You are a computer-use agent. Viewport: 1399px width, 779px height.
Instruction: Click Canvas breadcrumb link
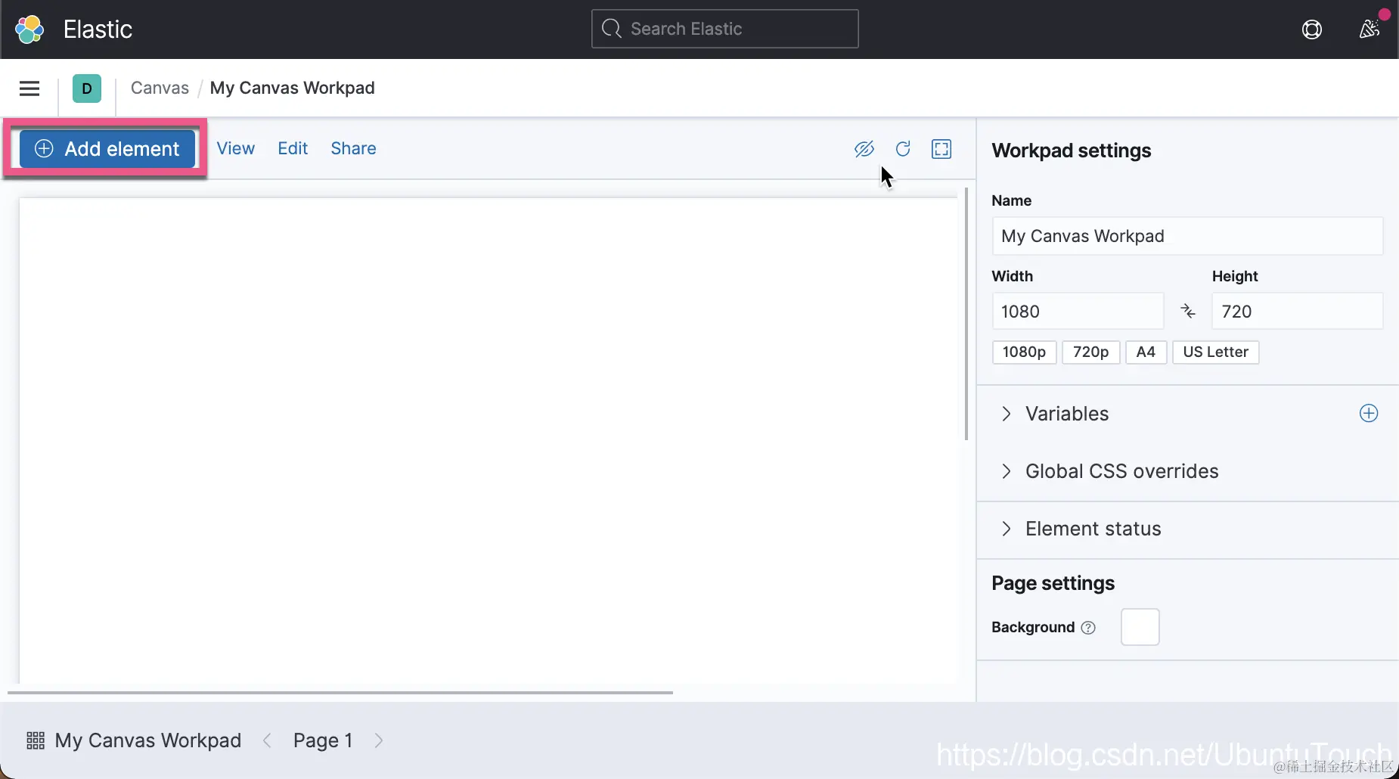click(x=160, y=88)
